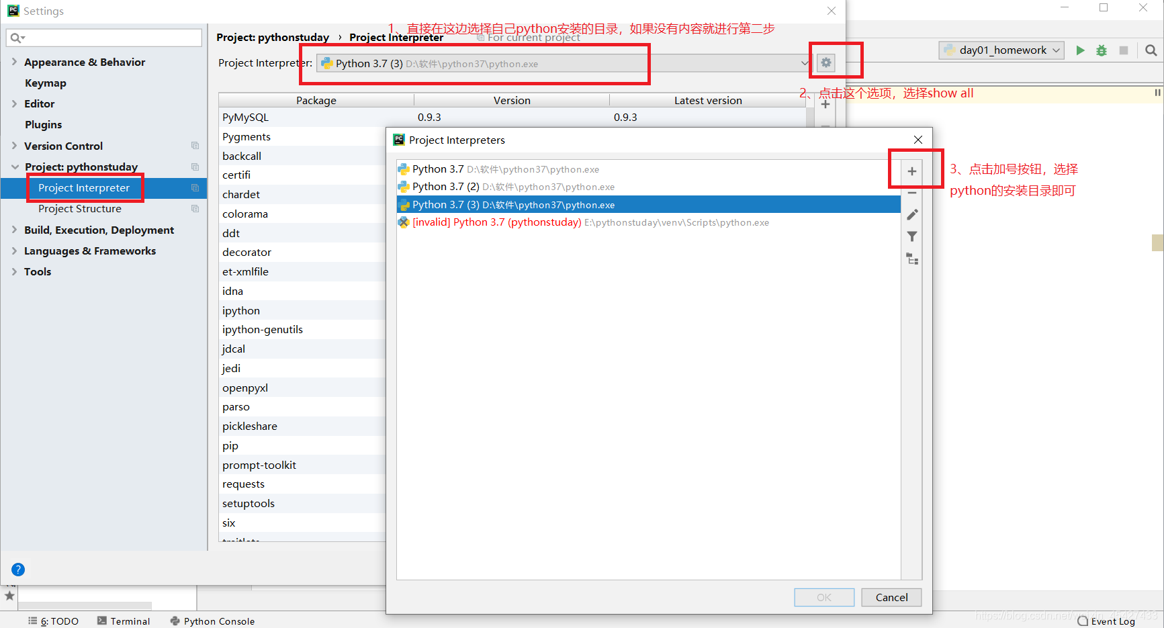This screenshot has width=1164, height=628.
Task: Start debugging with the bug icon
Action: tap(1102, 50)
